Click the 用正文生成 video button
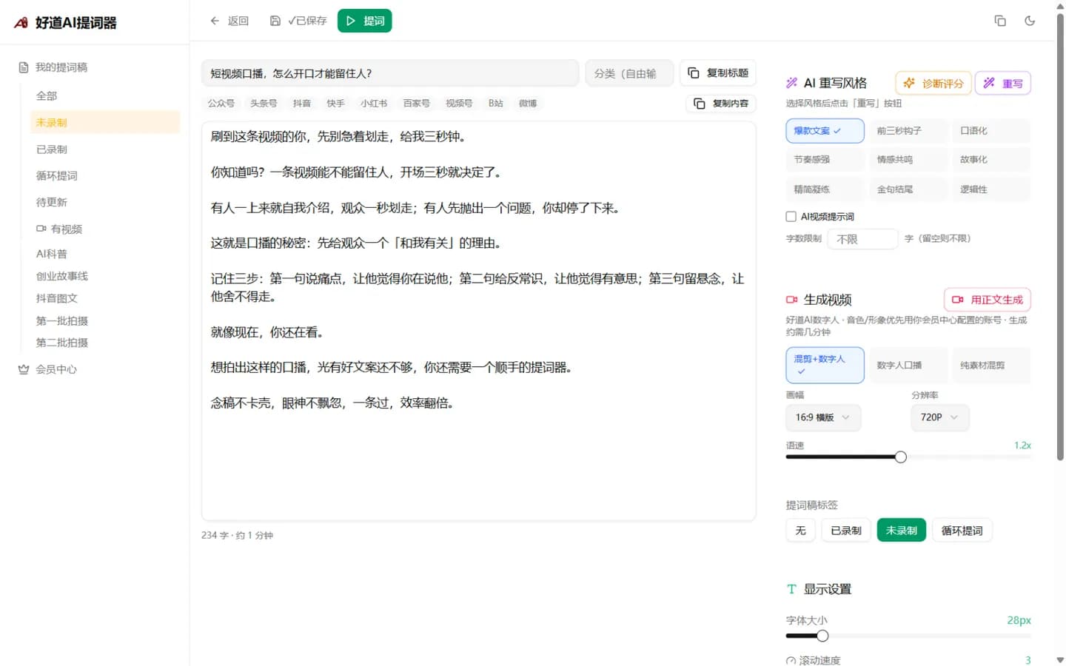 [987, 300]
